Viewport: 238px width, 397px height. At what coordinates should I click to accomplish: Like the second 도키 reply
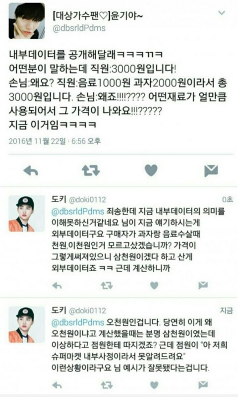click(154, 385)
